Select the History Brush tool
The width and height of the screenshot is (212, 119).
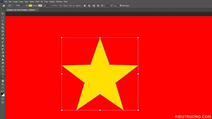click(x=3, y=49)
